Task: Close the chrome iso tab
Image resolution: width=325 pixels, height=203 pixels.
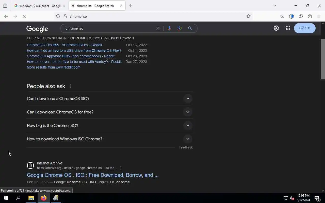Action: [x=121, y=6]
